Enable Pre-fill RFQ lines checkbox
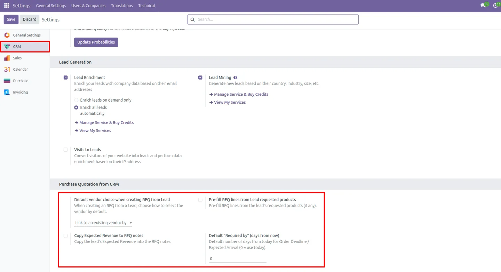 coord(200,200)
